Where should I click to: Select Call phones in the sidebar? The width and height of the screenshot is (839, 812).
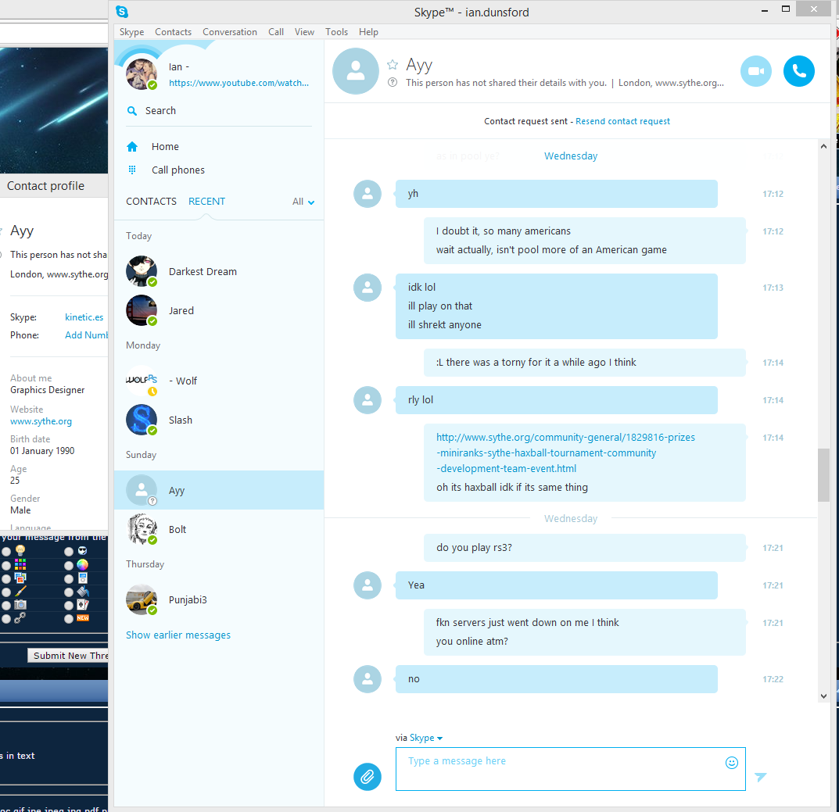tap(177, 170)
